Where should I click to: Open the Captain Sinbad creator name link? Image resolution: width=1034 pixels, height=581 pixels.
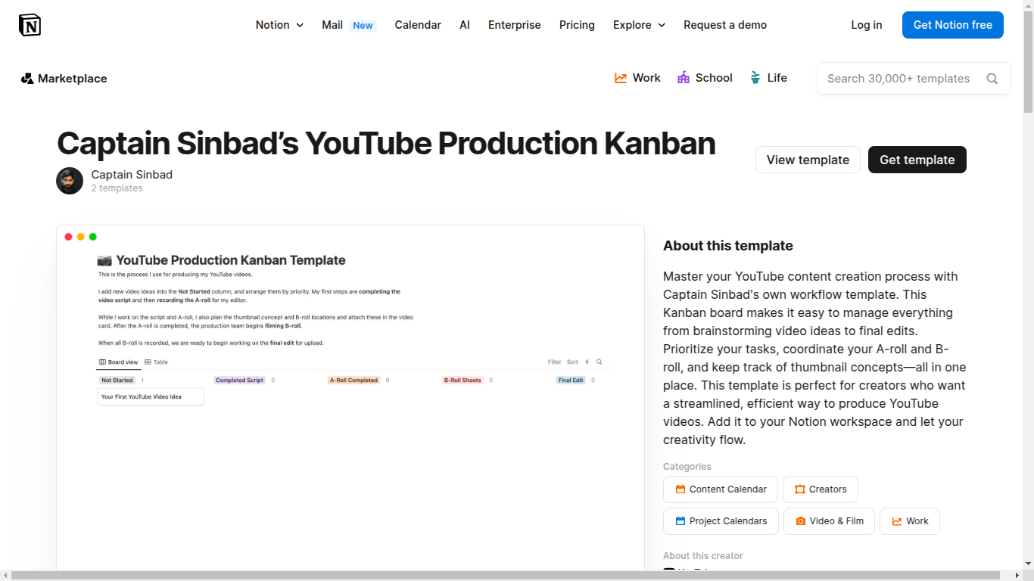[132, 175]
